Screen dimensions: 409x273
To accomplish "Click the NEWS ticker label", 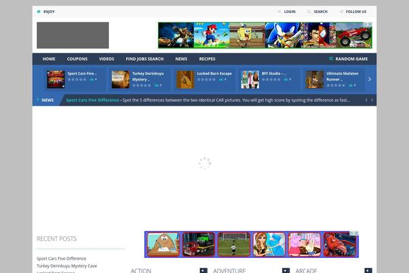I will (x=48, y=100).
